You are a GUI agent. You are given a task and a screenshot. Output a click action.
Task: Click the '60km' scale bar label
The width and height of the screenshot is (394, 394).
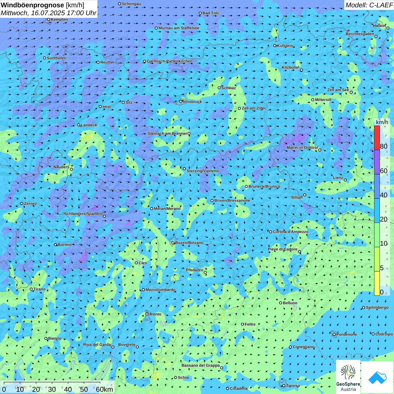(x=104, y=389)
